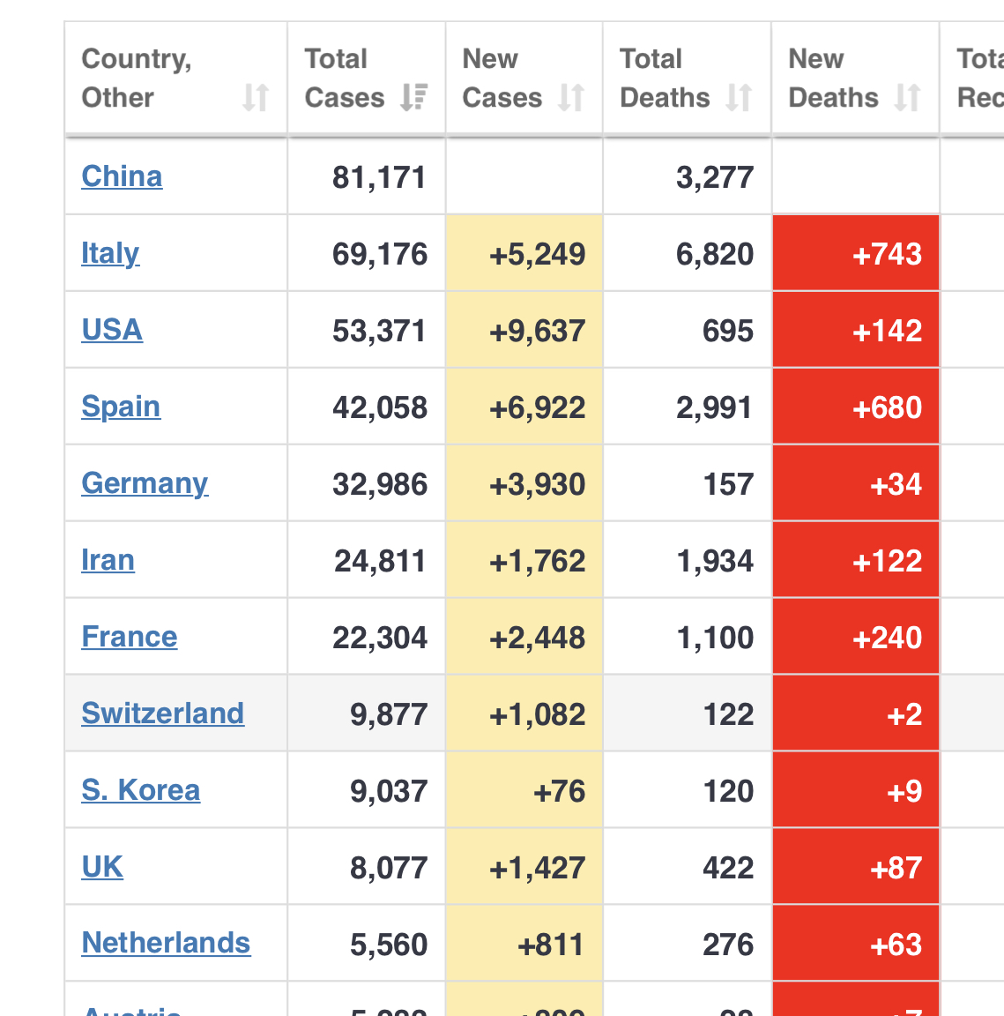Visit the Spain country link

(121, 407)
